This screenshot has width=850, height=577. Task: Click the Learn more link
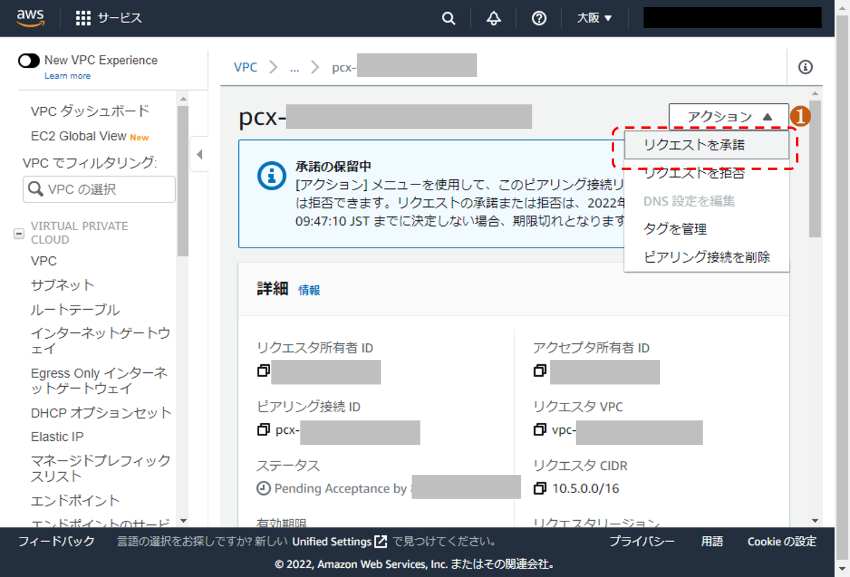click(67, 76)
